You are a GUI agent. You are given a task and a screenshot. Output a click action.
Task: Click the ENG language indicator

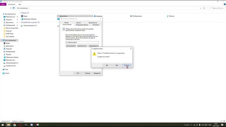(210, 125)
